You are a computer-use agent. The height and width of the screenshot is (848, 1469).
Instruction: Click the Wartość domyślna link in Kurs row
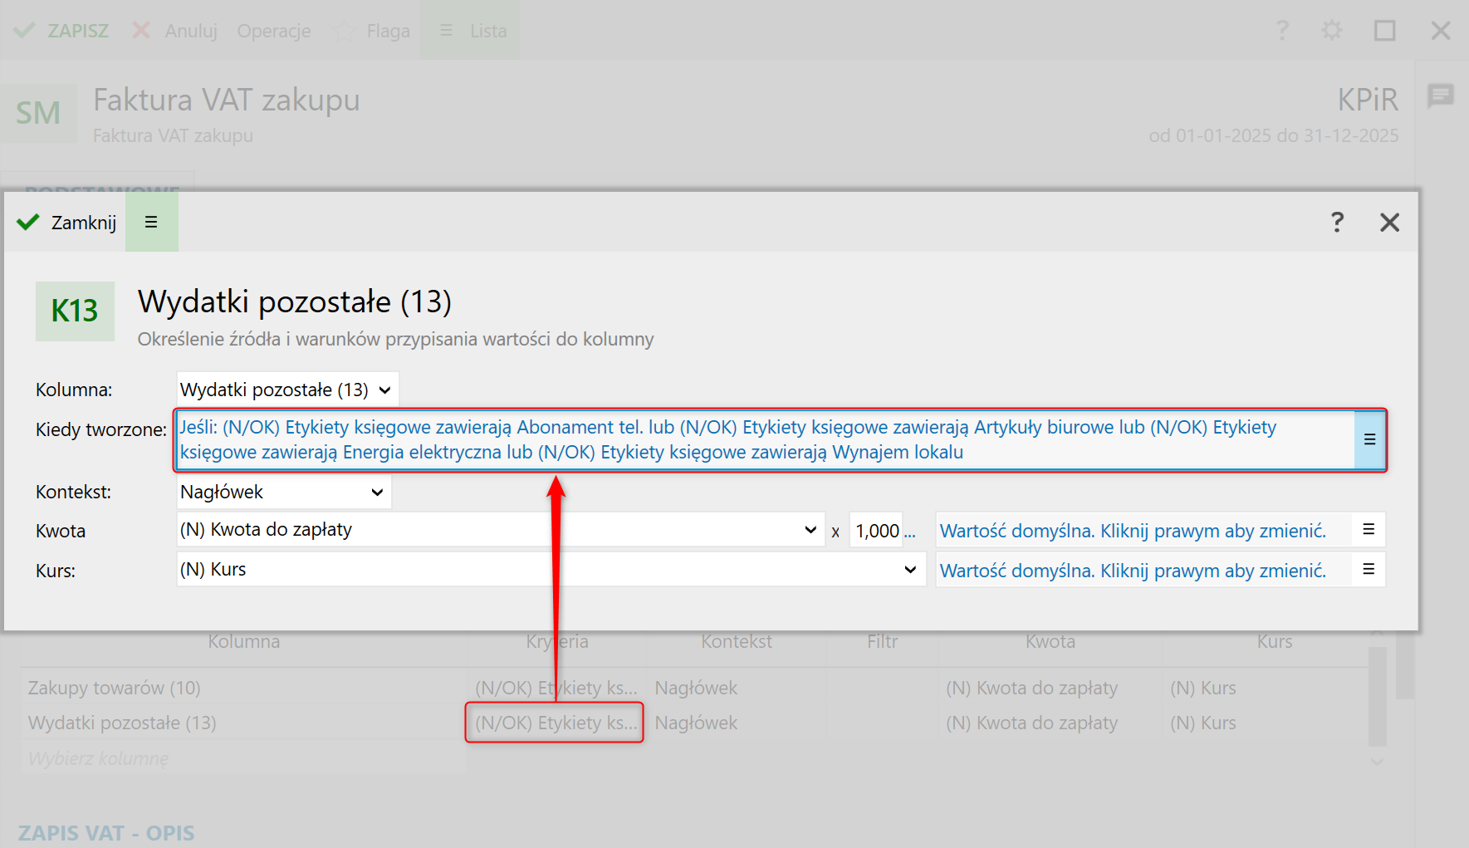click(x=1133, y=571)
